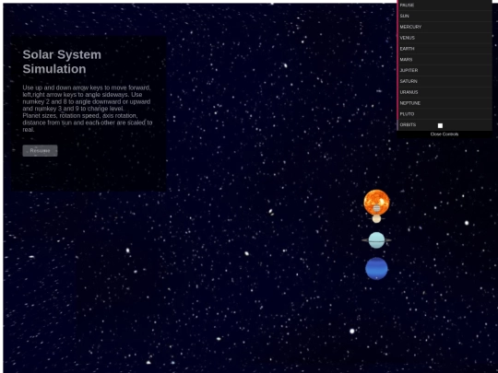Click the striped Jupiter in front of Sun
The width and height of the screenshot is (498, 373).
pos(376,208)
